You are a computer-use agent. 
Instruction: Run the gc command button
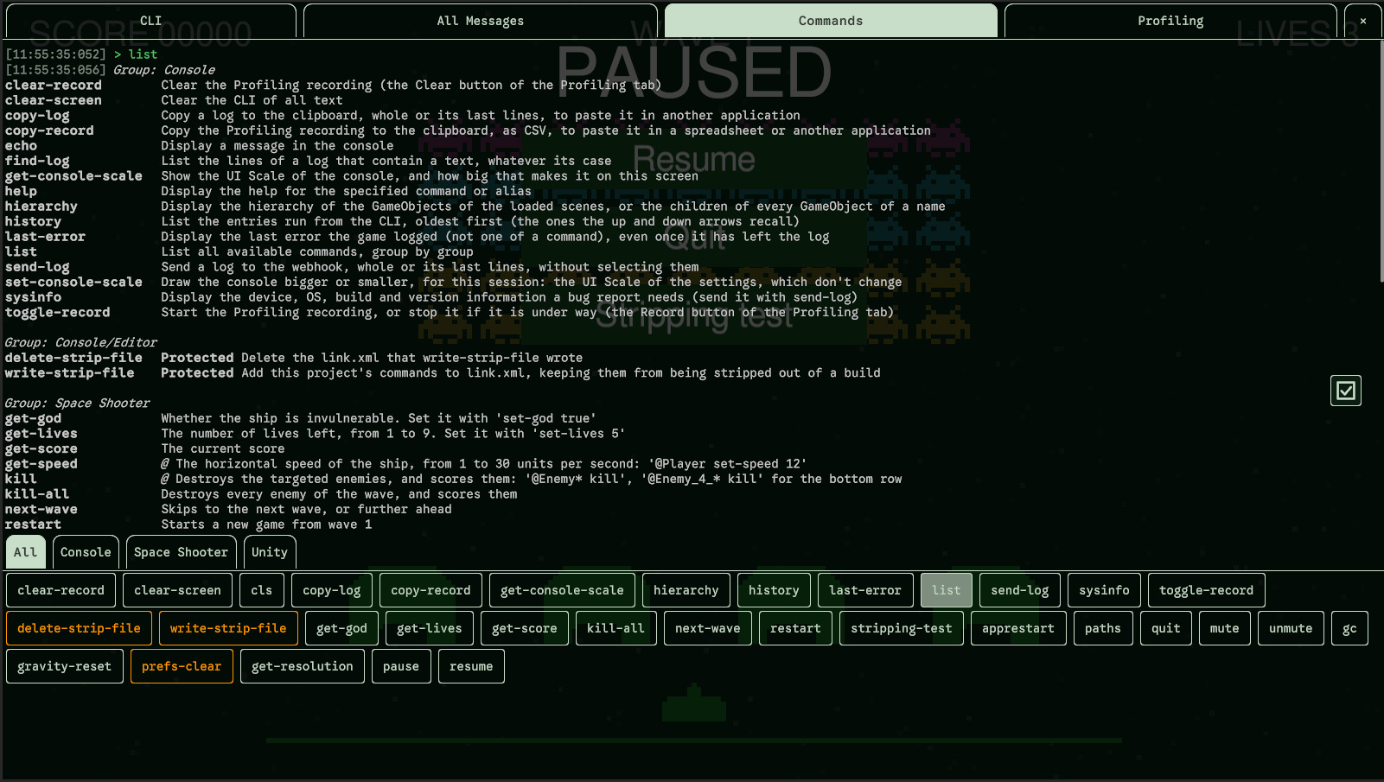(x=1349, y=628)
